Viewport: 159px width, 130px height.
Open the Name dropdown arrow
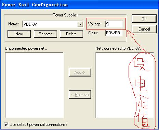pyautogui.click(x=80, y=24)
